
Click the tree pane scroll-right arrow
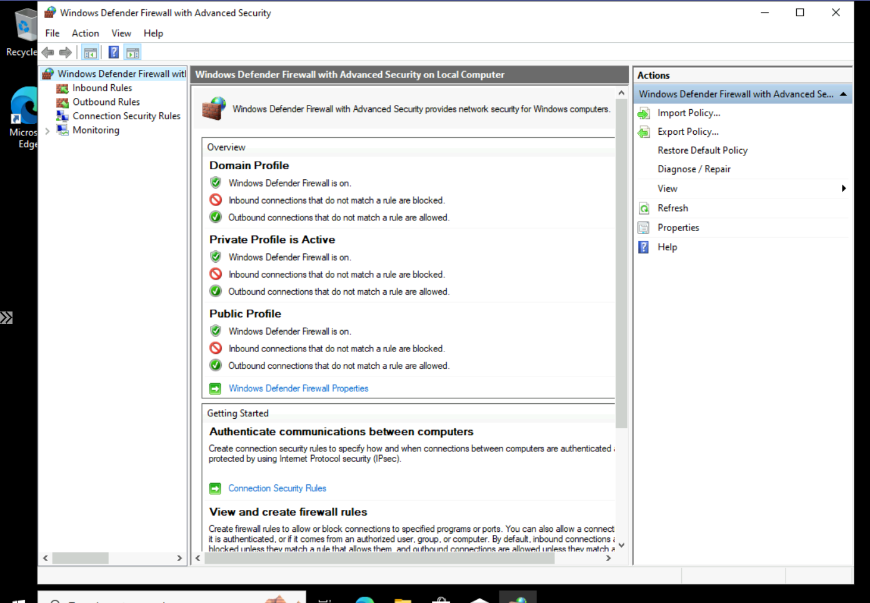tap(179, 558)
